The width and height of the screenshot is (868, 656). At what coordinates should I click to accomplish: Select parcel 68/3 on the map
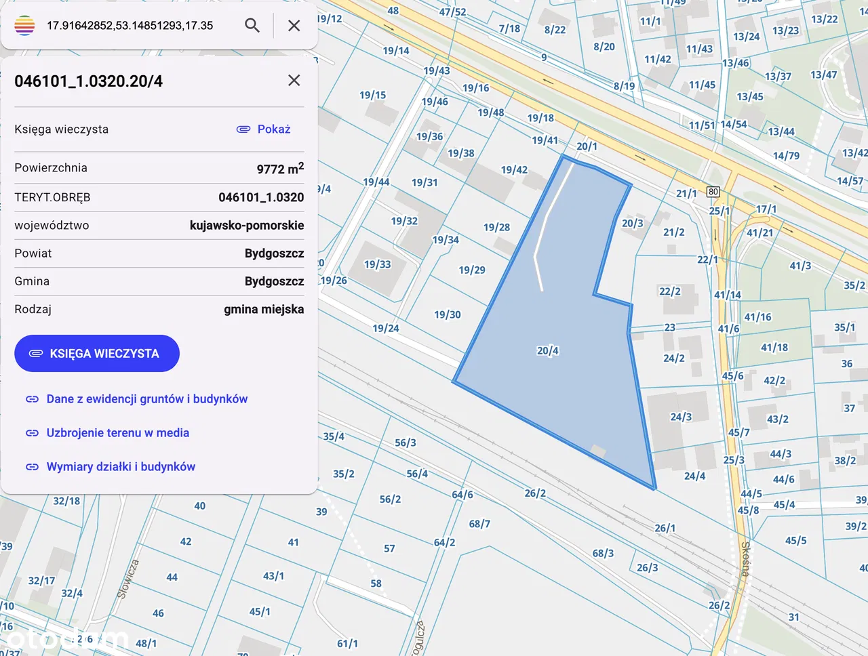pyautogui.click(x=602, y=554)
